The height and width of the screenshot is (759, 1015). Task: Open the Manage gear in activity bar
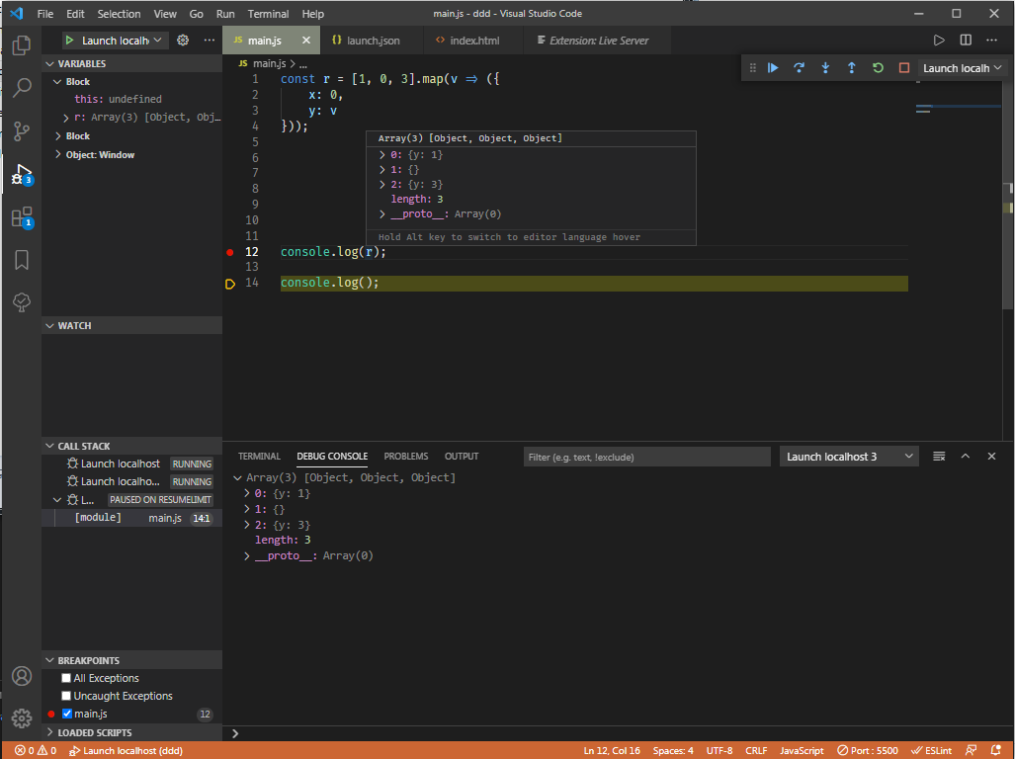tap(22, 717)
